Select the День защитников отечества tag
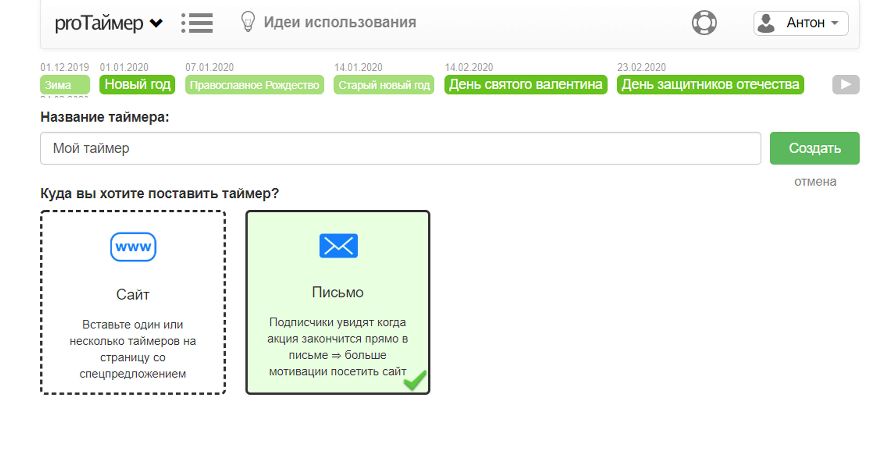This screenshot has width=888, height=459. 710,85
